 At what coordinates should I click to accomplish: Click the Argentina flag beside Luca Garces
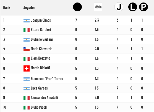coord(27,88)
